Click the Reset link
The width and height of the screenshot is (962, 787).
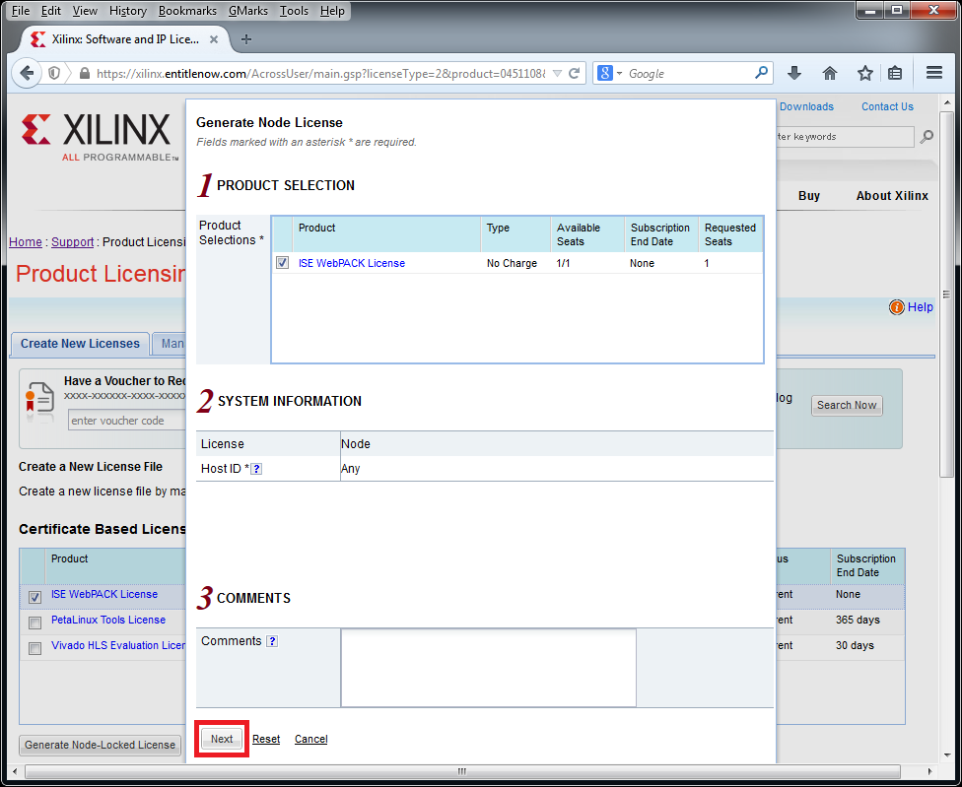tap(266, 739)
